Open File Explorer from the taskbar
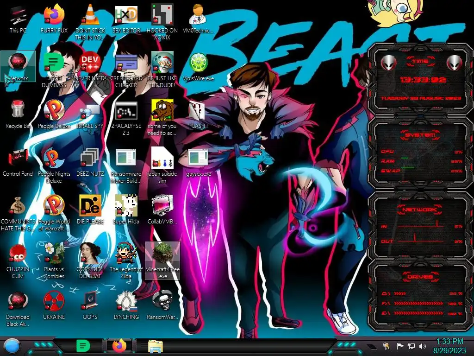The width and height of the screenshot is (474, 356). click(x=156, y=346)
